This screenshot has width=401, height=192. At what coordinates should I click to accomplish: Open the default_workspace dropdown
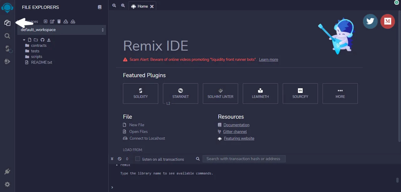(x=62, y=30)
